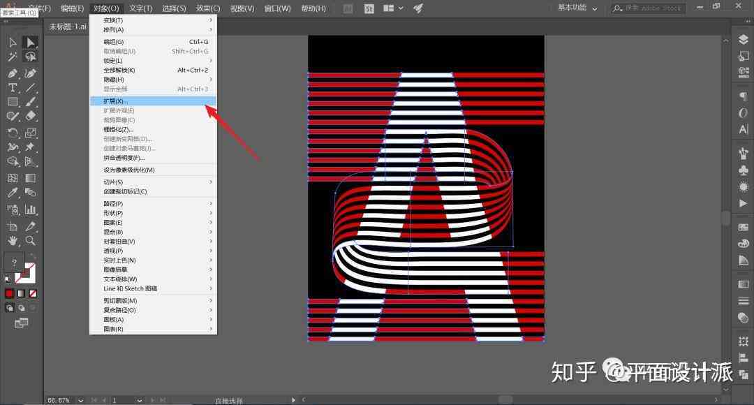Select the Pen tool
The width and height of the screenshot is (754, 405).
click(x=13, y=73)
